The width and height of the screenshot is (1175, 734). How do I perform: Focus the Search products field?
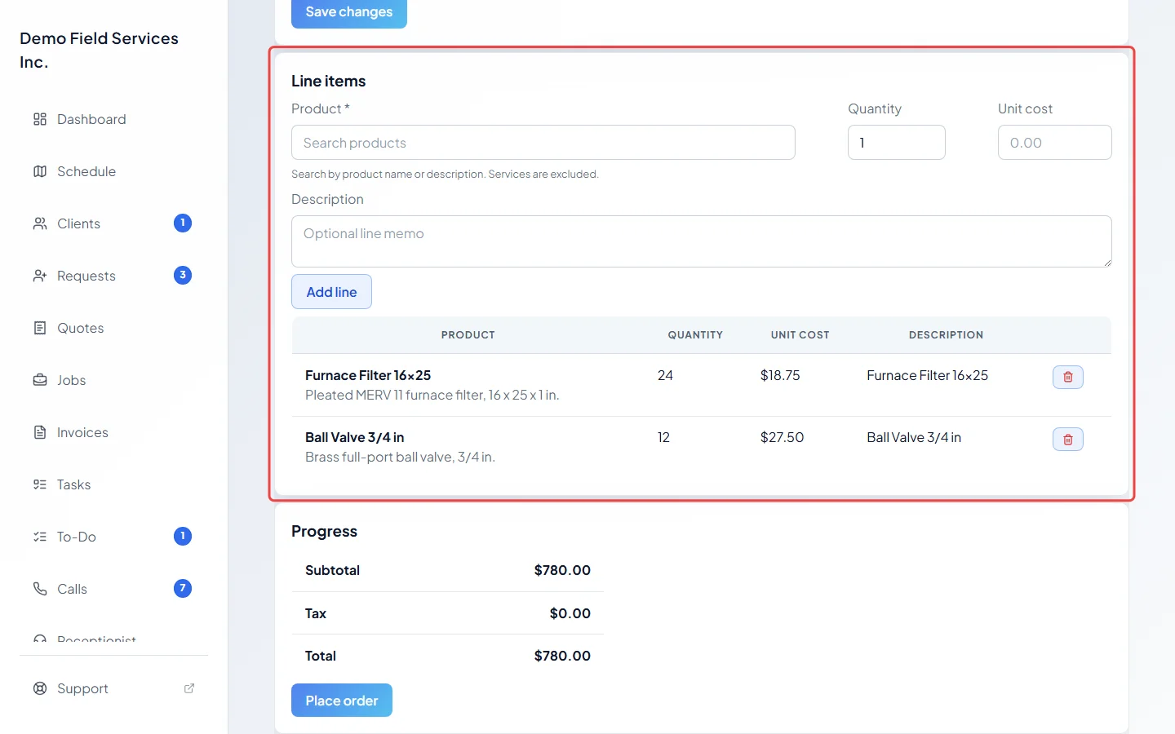click(543, 143)
